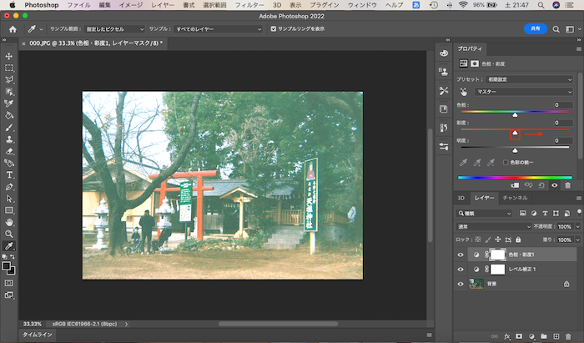Open the タイムライン panel
Viewport: 584px width, 343px height.
pyautogui.click(x=37, y=334)
